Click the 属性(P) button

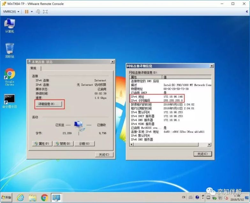tap(42, 143)
